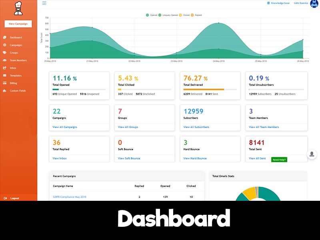Viewport: 320px width, 240px height.
Task: Click View All Sent link
Action: coord(257,158)
